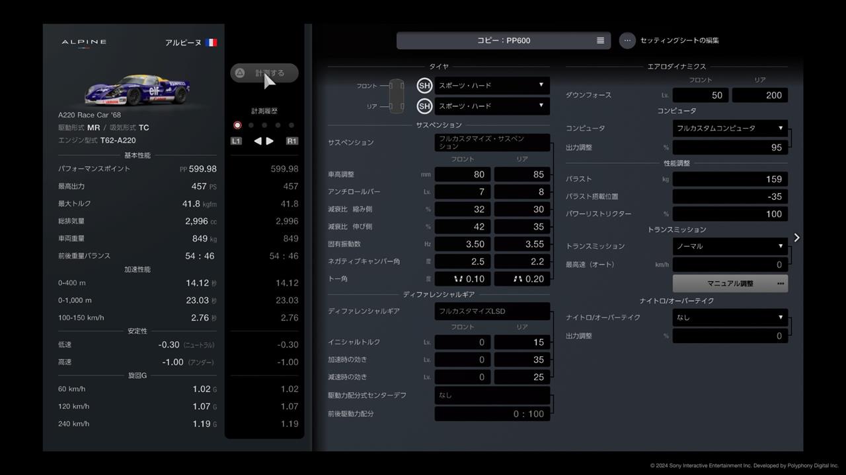
Task: Click the front tire SH compound icon
Action: [424, 86]
